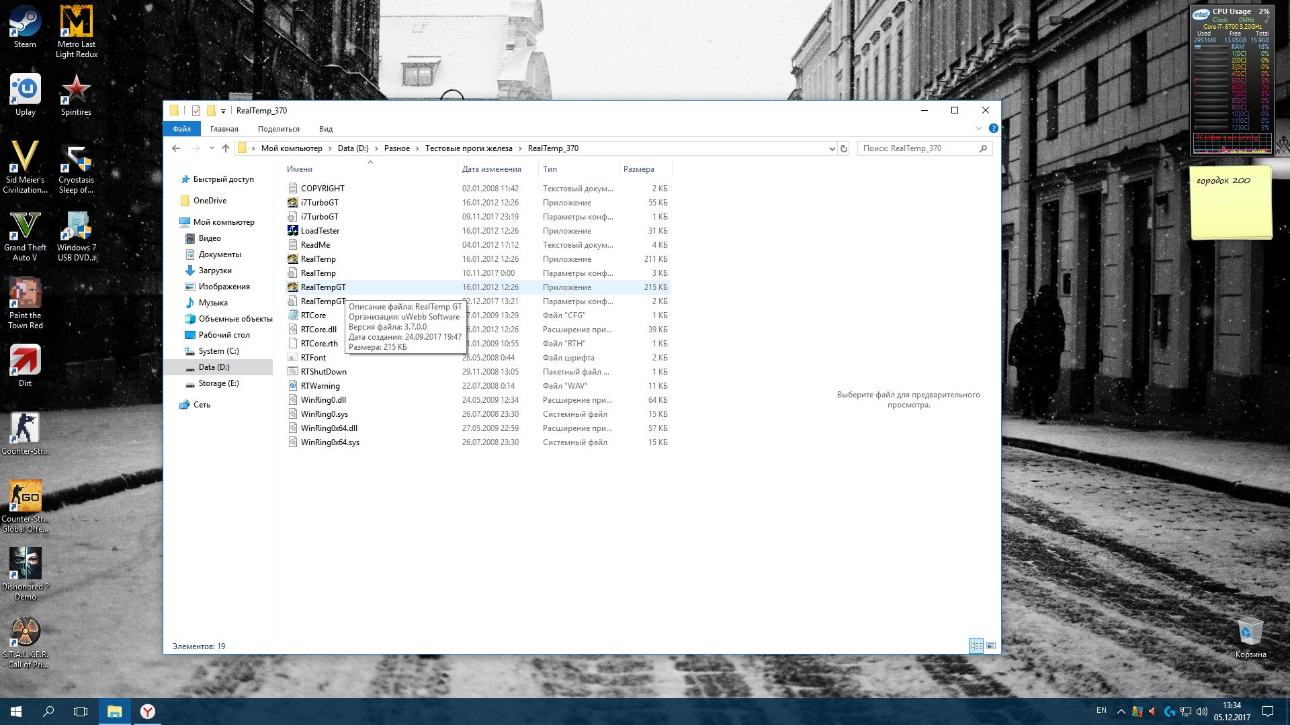Open the Вид ribbon tab
1290x725 pixels.
pyautogui.click(x=326, y=129)
